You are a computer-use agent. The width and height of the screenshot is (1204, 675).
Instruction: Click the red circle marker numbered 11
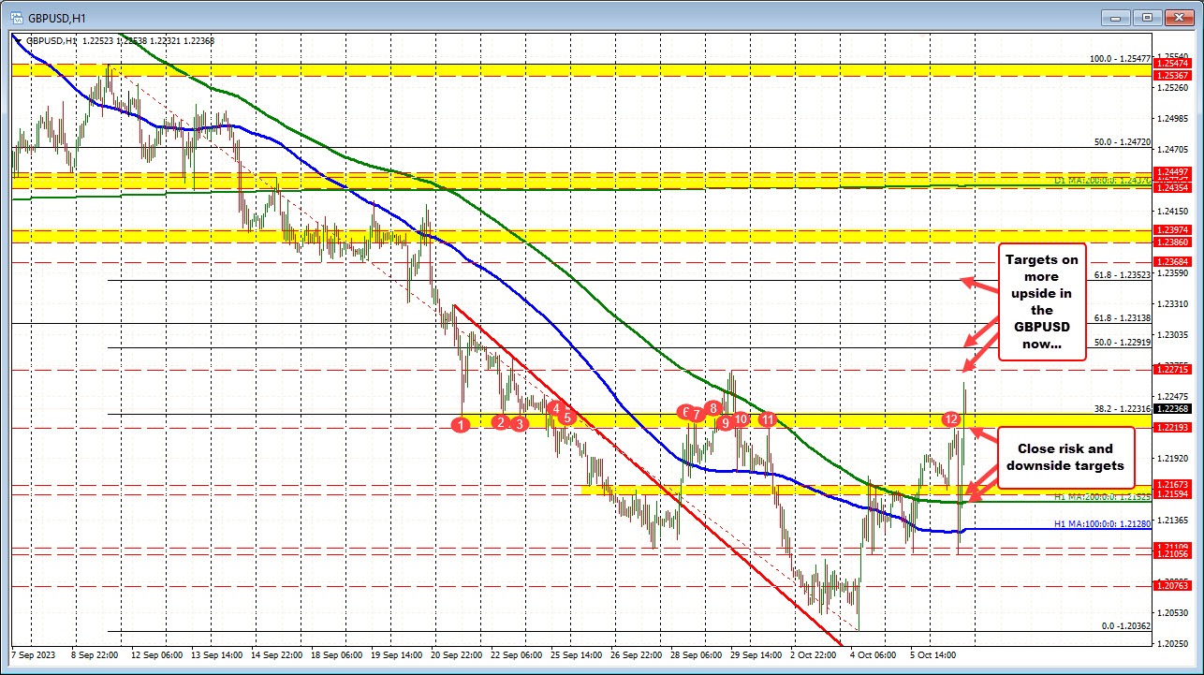(x=768, y=419)
